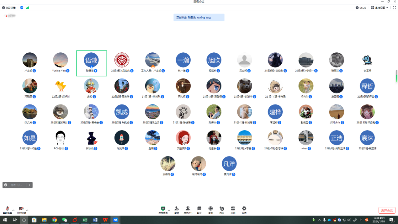Turn on the camera (开启视频)

[x=21, y=210]
